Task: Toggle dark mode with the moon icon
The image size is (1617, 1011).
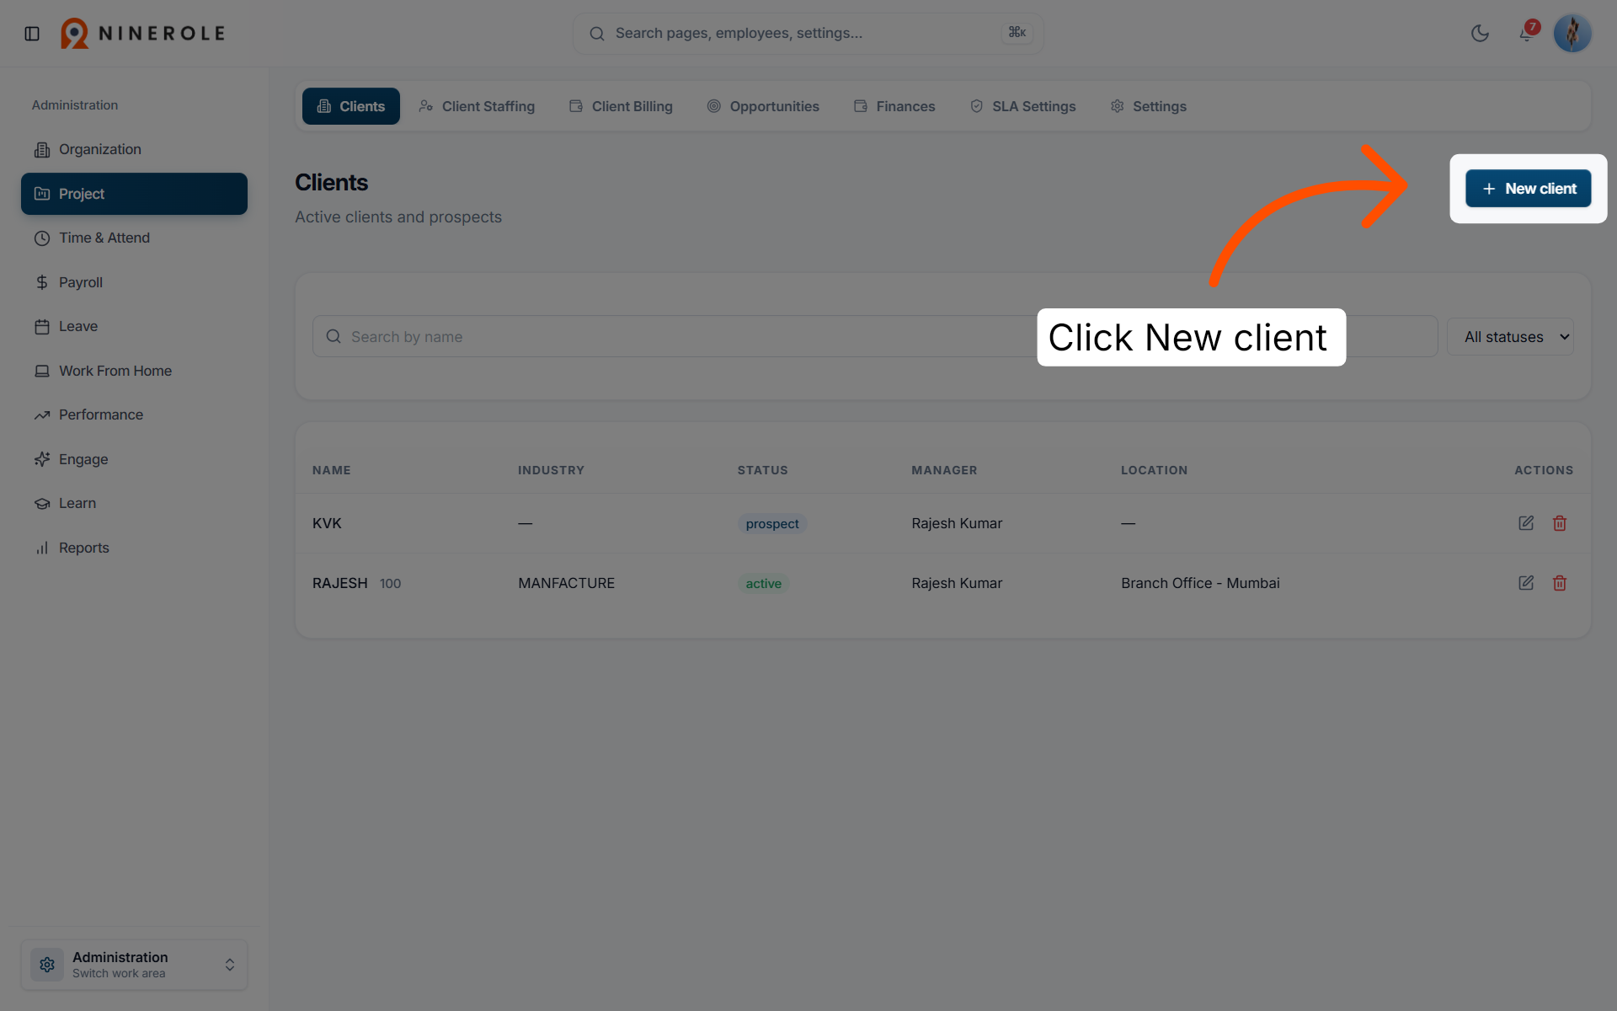Action: point(1480,34)
